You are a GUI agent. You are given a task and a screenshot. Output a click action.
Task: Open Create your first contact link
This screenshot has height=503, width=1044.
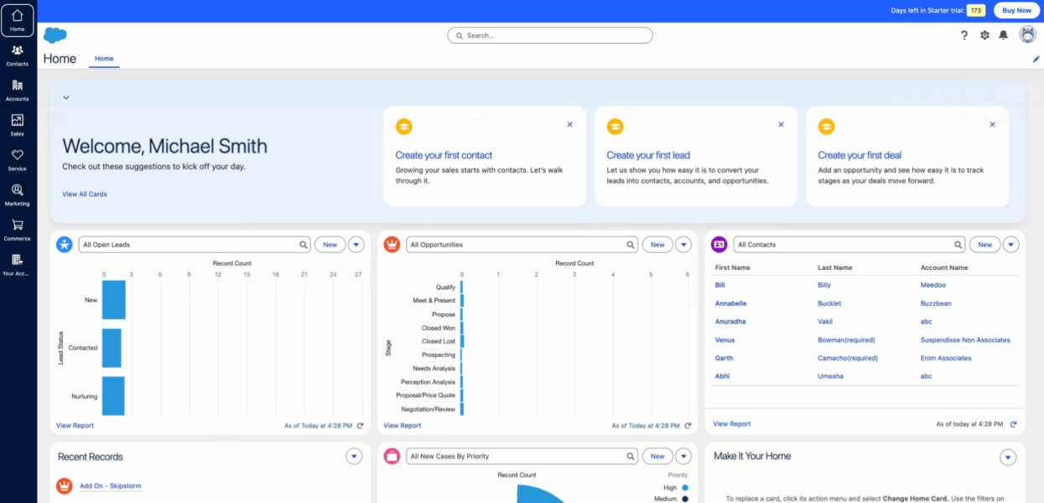pyautogui.click(x=444, y=155)
